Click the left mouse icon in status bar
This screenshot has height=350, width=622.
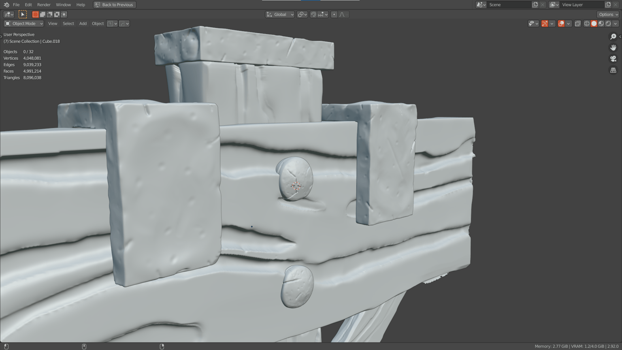6,346
